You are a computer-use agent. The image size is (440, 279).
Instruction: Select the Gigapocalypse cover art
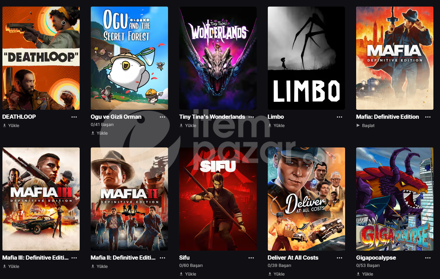pyautogui.click(x=395, y=199)
